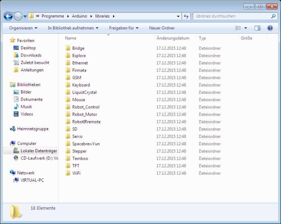Open the Musik library in sidebar

pyautogui.click(x=26, y=107)
